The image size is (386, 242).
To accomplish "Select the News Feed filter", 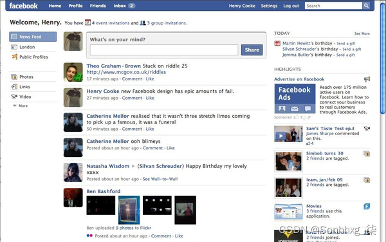I will 33,37.
